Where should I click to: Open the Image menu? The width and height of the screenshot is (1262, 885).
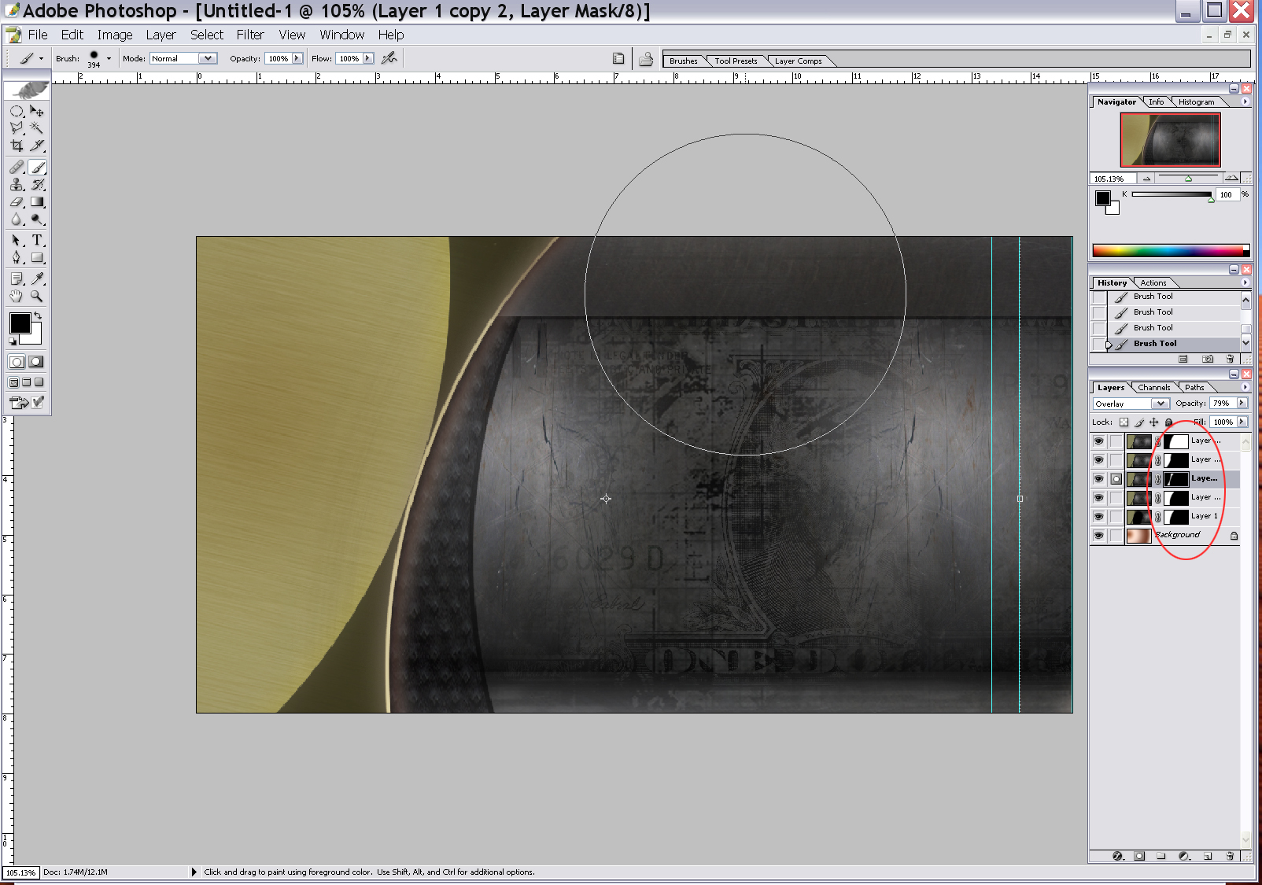coord(115,35)
